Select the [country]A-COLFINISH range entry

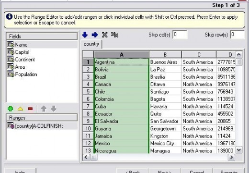click(42, 126)
